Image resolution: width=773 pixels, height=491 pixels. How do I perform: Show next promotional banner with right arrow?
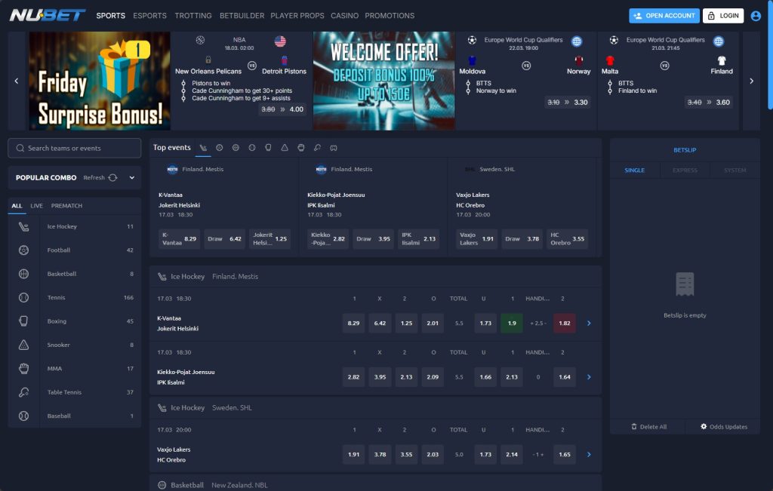pyautogui.click(x=751, y=81)
